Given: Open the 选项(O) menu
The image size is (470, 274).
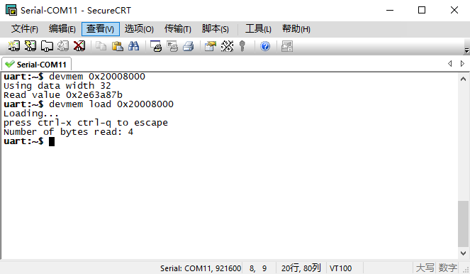Looking at the screenshot, I should pos(139,29).
